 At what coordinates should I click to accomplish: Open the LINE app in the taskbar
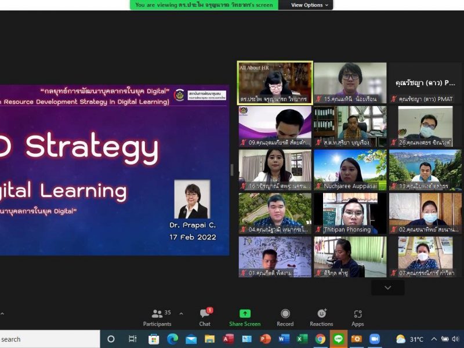338,339
